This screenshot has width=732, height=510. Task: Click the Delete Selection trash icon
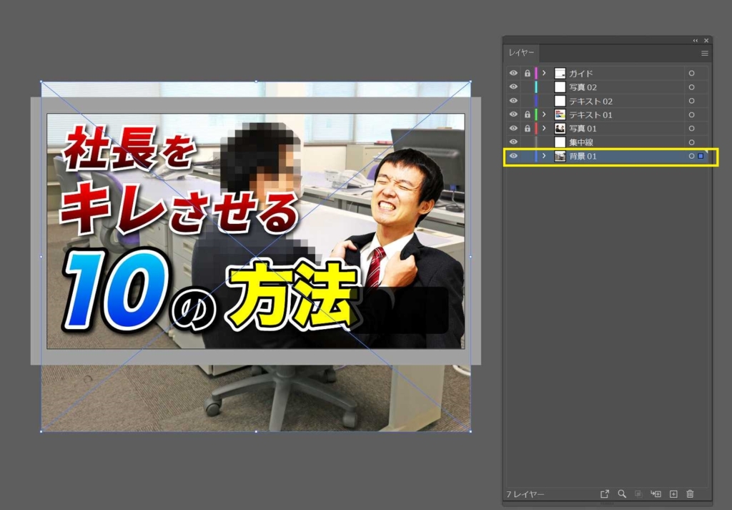(690, 494)
